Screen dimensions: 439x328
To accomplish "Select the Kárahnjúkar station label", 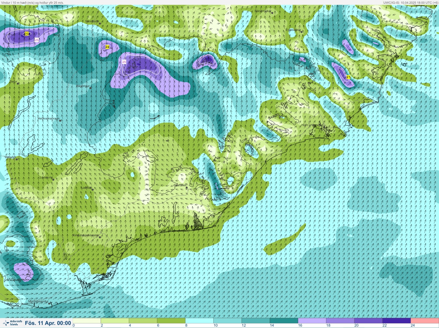I will 263,11.
